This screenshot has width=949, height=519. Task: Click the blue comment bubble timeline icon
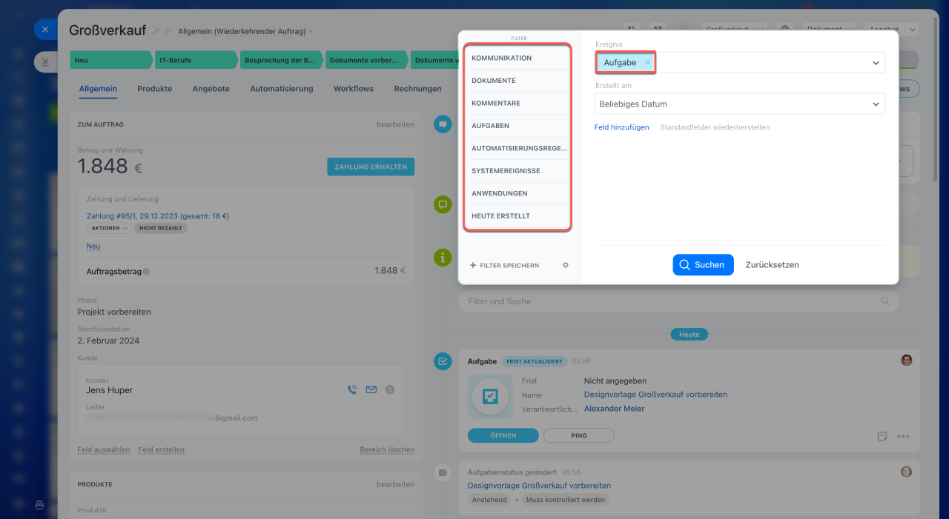(443, 124)
